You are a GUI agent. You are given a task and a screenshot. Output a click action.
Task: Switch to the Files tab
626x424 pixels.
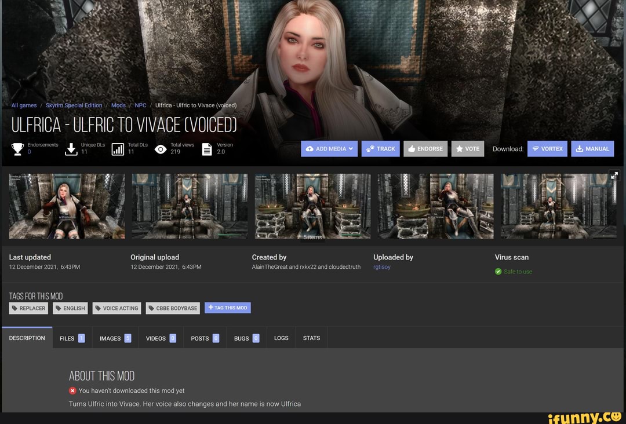pyautogui.click(x=72, y=338)
